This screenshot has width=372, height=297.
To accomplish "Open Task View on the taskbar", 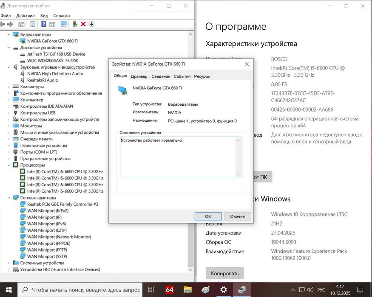I will tap(151, 290).
